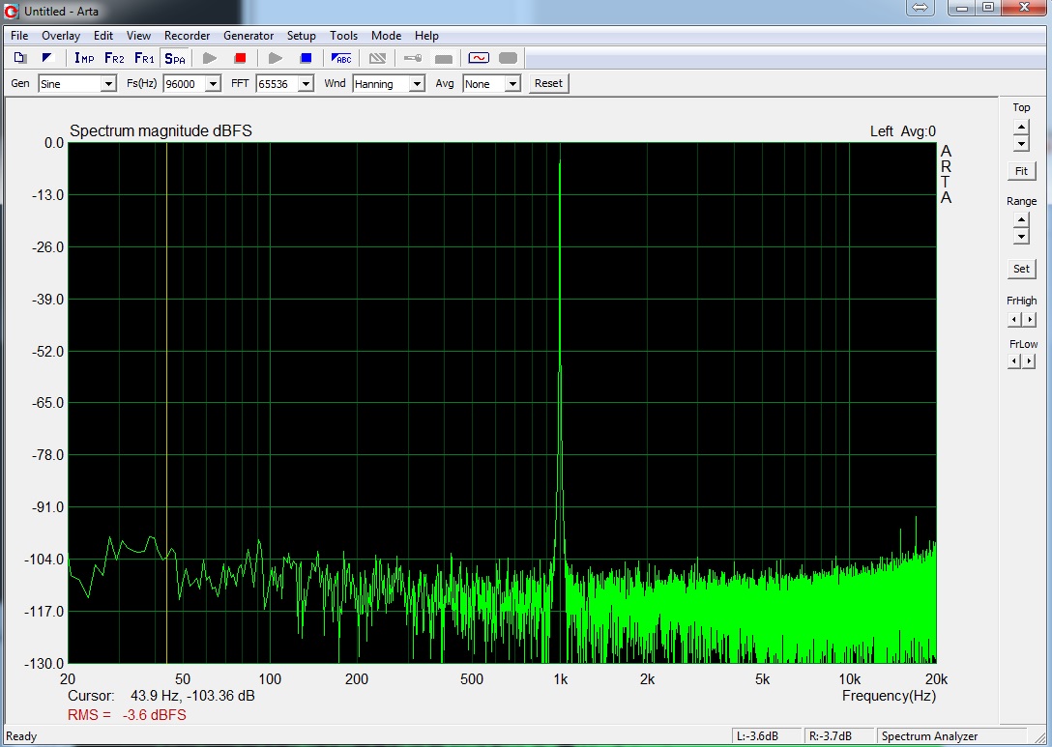
Task: Click the Set range button
Action: click(1021, 269)
